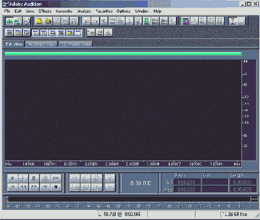Click the View Begin time field
260x220 pixels.
click(x=187, y=189)
